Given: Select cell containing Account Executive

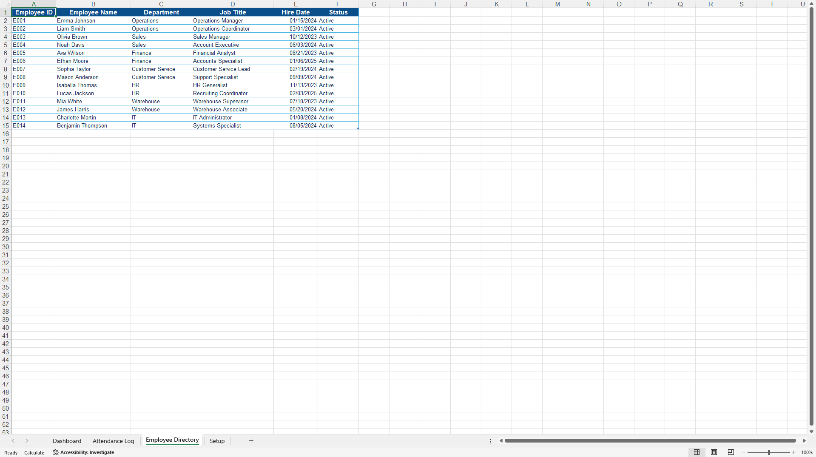Looking at the screenshot, I should (233, 45).
